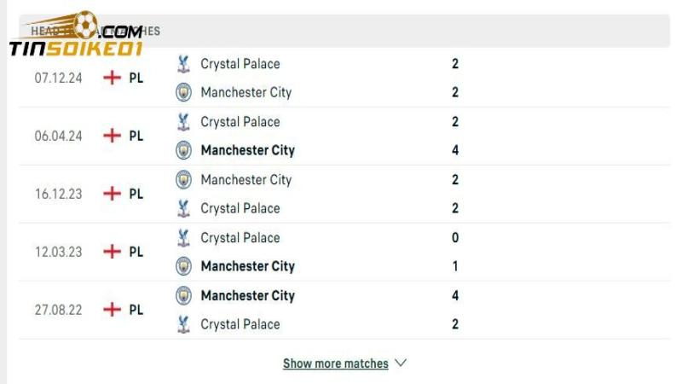This screenshot has width=682, height=384.
Task: Click Crystal Palace name in 16.12.23 match
Action: point(240,208)
